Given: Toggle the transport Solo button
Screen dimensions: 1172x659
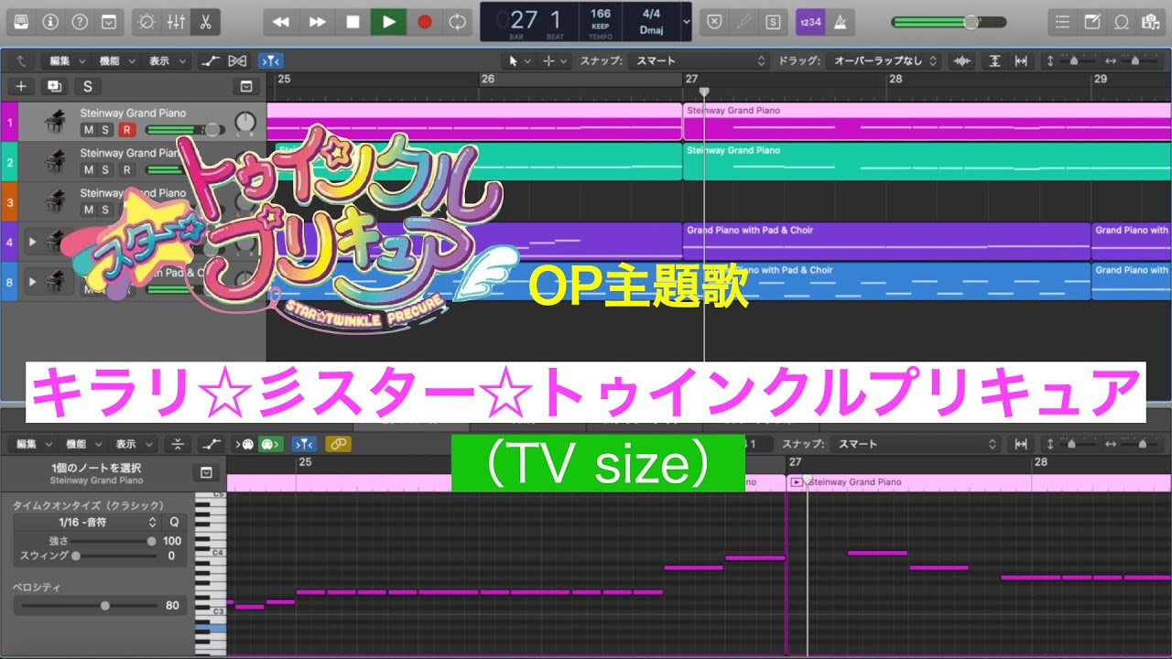Looking at the screenshot, I should tap(775, 21).
